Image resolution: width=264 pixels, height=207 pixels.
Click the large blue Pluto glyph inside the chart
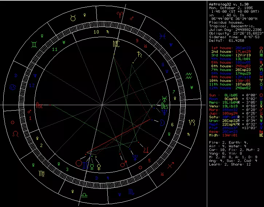click(x=135, y=158)
